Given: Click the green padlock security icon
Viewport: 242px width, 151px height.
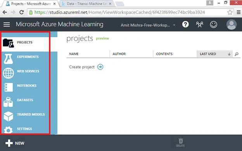Looking at the screenshot, I should pyautogui.click(x=31, y=12).
